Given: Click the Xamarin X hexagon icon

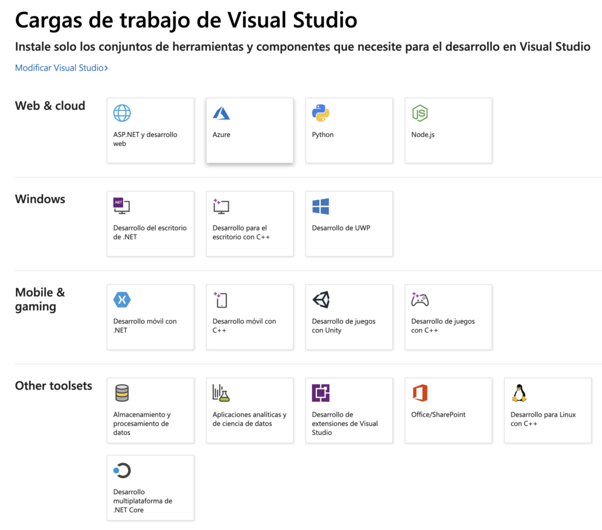Looking at the screenshot, I should (x=122, y=300).
